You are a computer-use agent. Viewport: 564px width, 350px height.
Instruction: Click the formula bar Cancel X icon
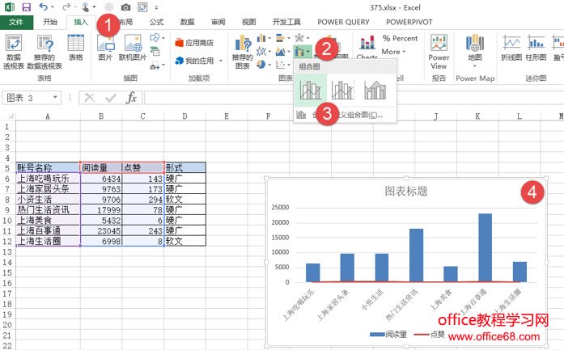click(x=89, y=98)
